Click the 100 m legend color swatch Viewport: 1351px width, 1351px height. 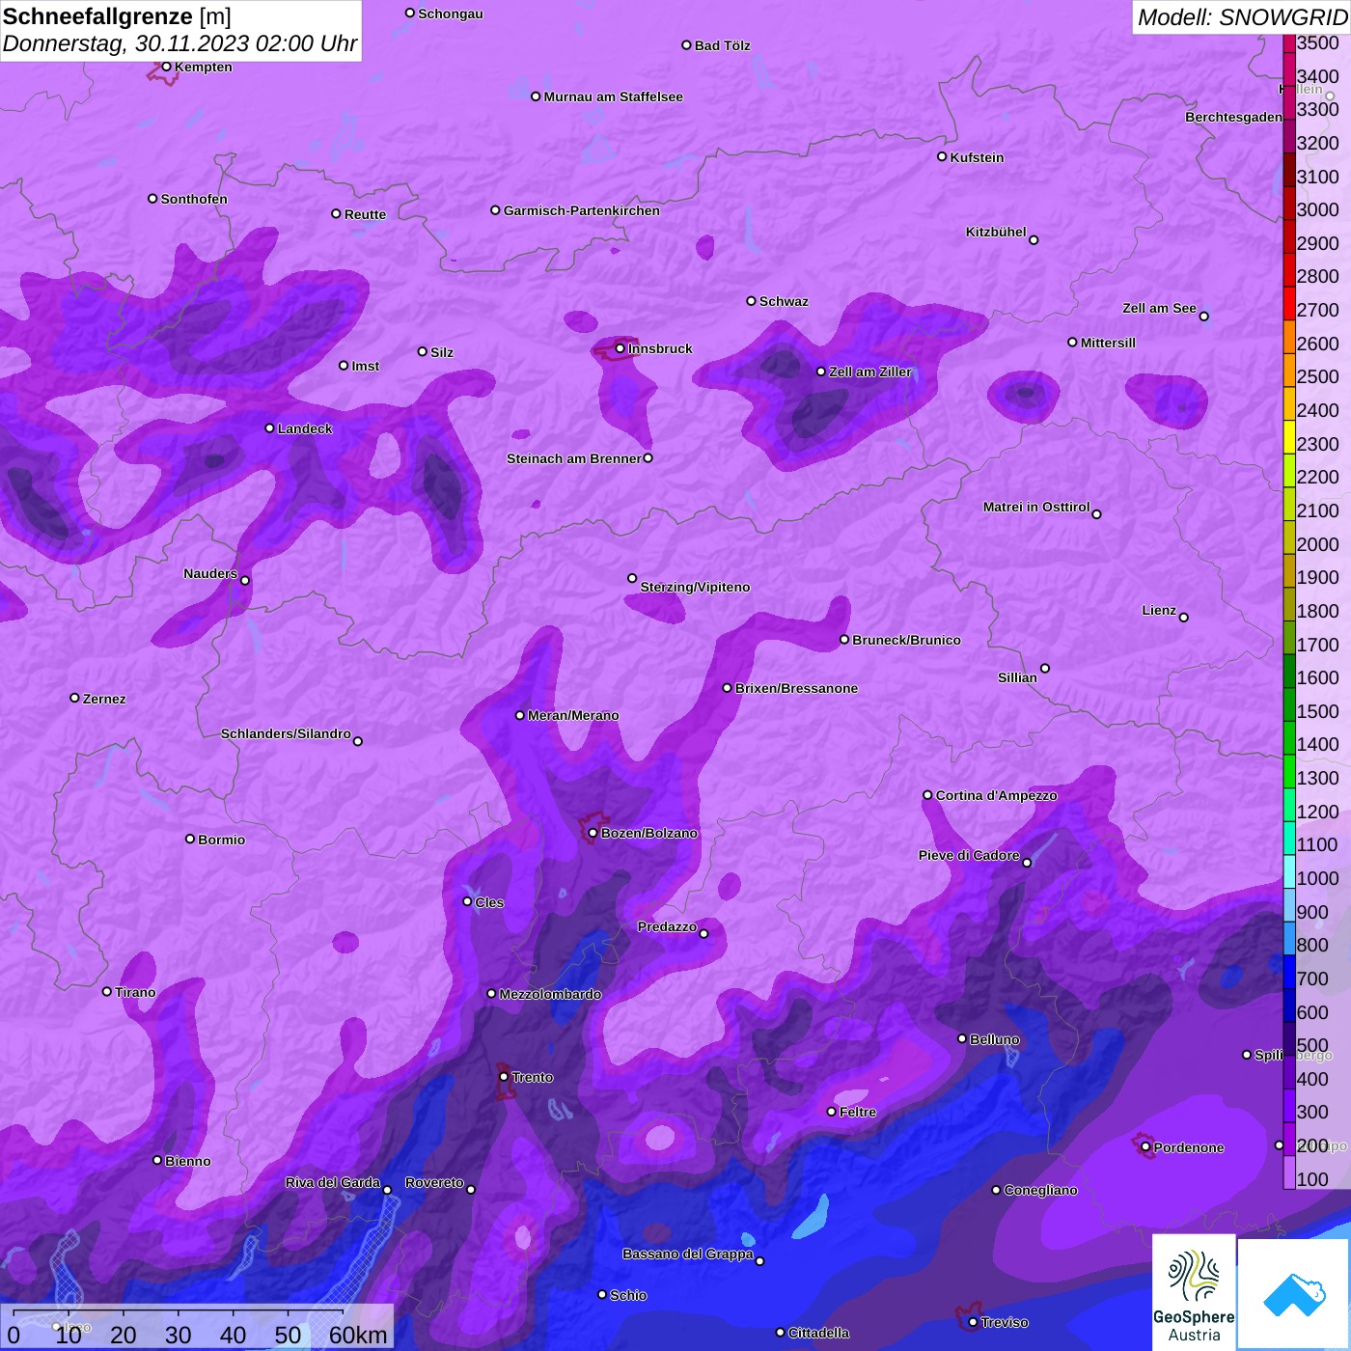pyautogui.click(x=1289, y=1172)
